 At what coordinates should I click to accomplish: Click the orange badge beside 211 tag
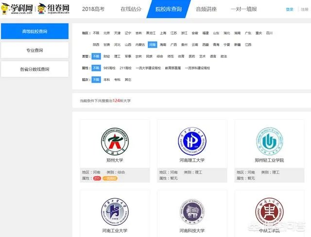(110, 178)
